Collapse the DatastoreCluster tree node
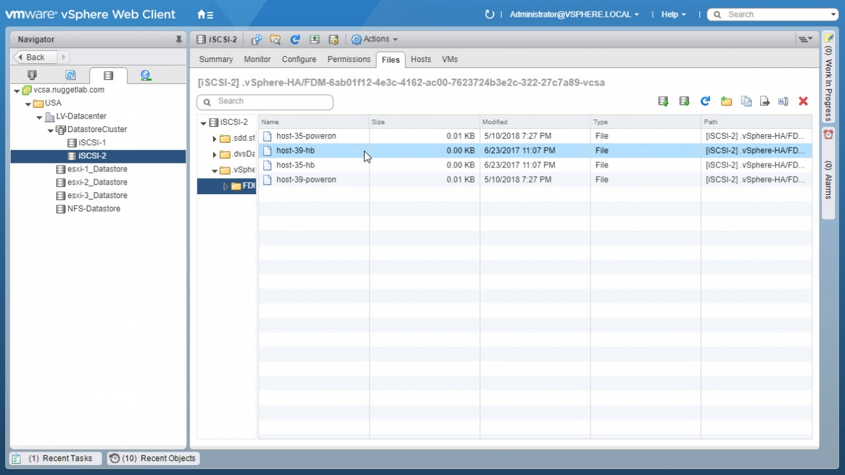The height and width of the screenshot is (475, 845). (51, 130)
